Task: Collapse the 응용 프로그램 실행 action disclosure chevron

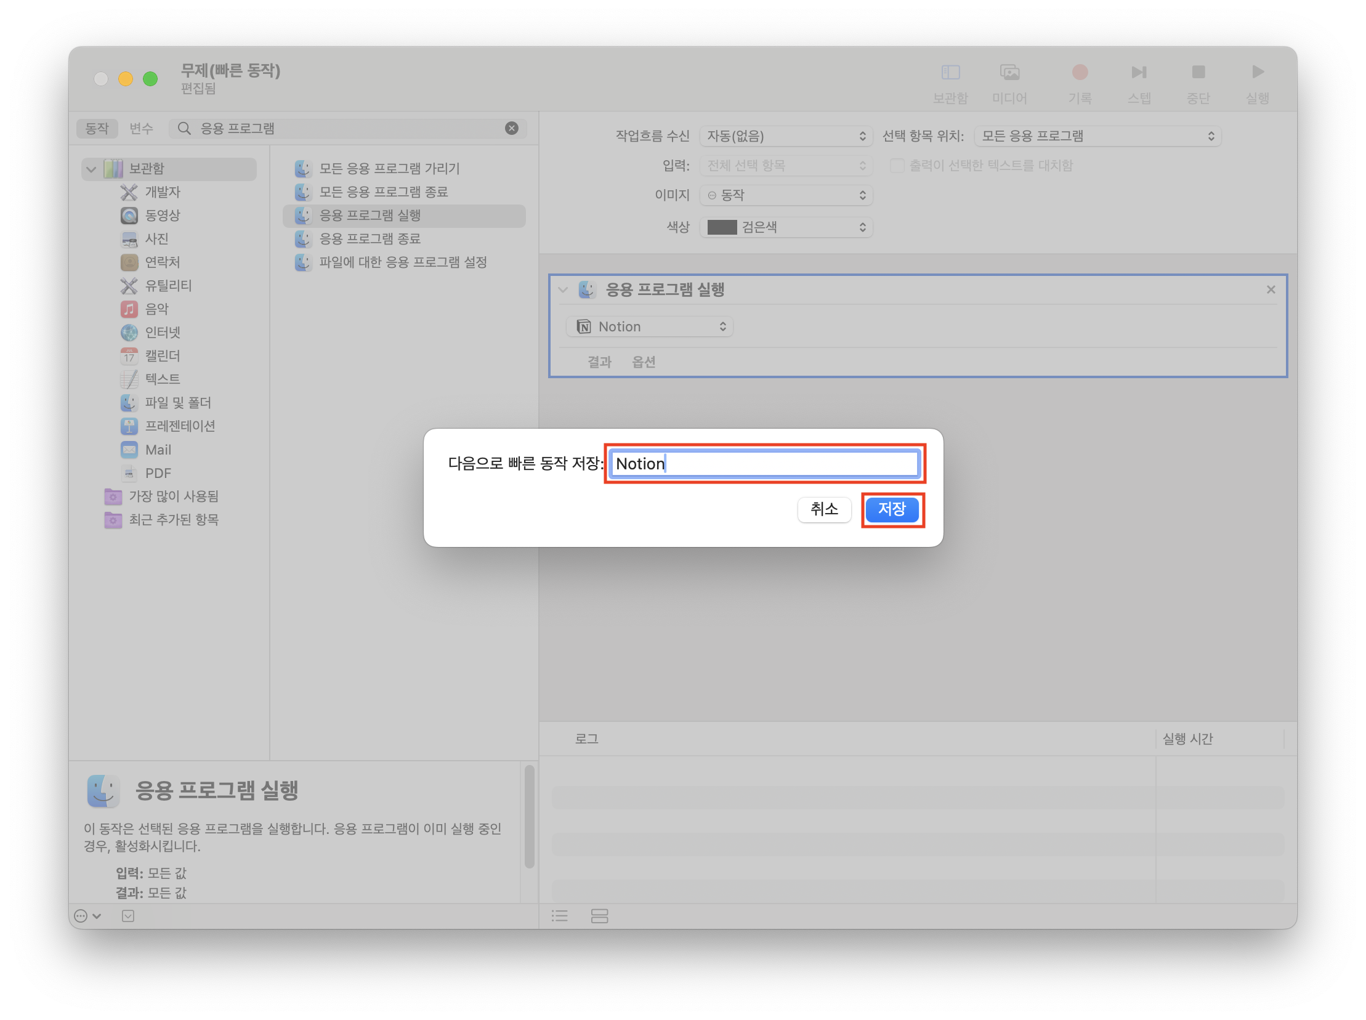Action: (563, 289)
